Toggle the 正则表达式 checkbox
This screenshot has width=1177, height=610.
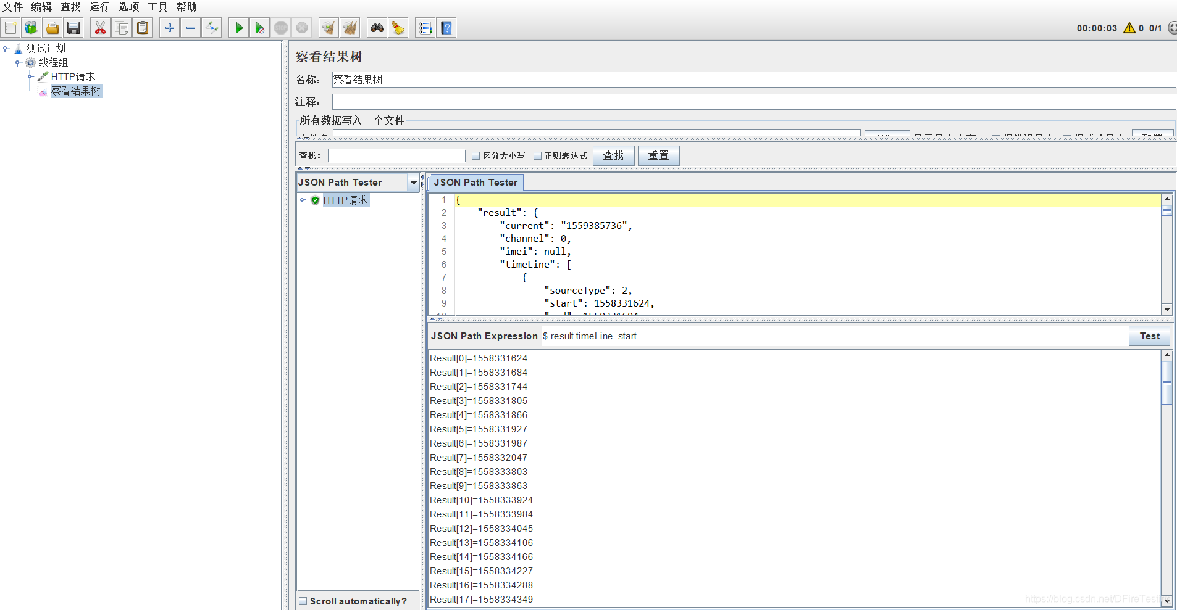coord(537,155)
